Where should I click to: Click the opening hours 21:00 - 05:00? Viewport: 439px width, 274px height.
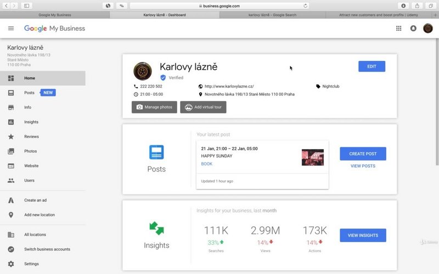[x=151, y=94]
